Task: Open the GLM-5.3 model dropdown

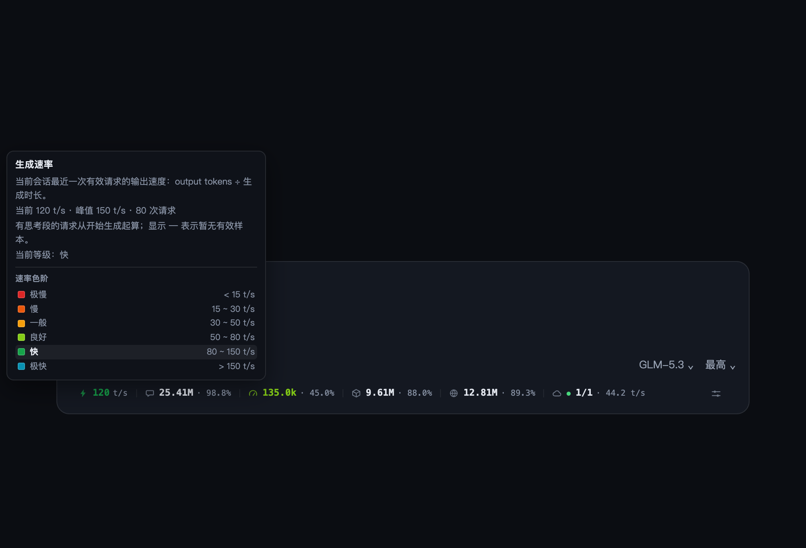Action: [666, 365]
